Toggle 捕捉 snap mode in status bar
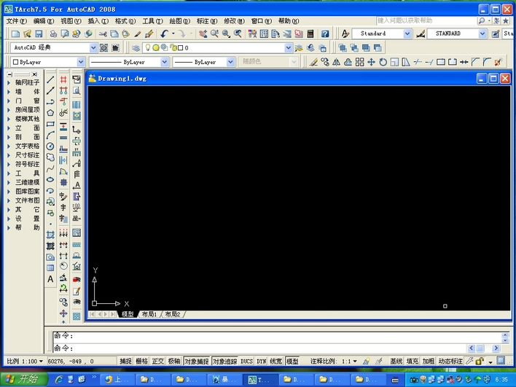This screenshot has height=387, width=516. 125,361
